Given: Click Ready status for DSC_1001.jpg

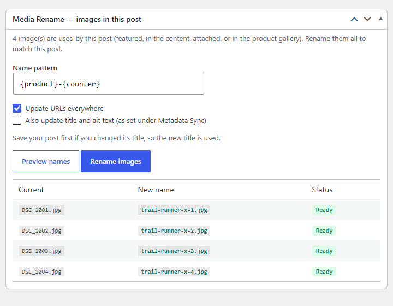Looking at the screenshot, I should coord(324,210).
